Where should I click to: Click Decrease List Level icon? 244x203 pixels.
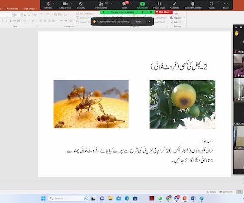pyautogui.click(x=55, y=15)
